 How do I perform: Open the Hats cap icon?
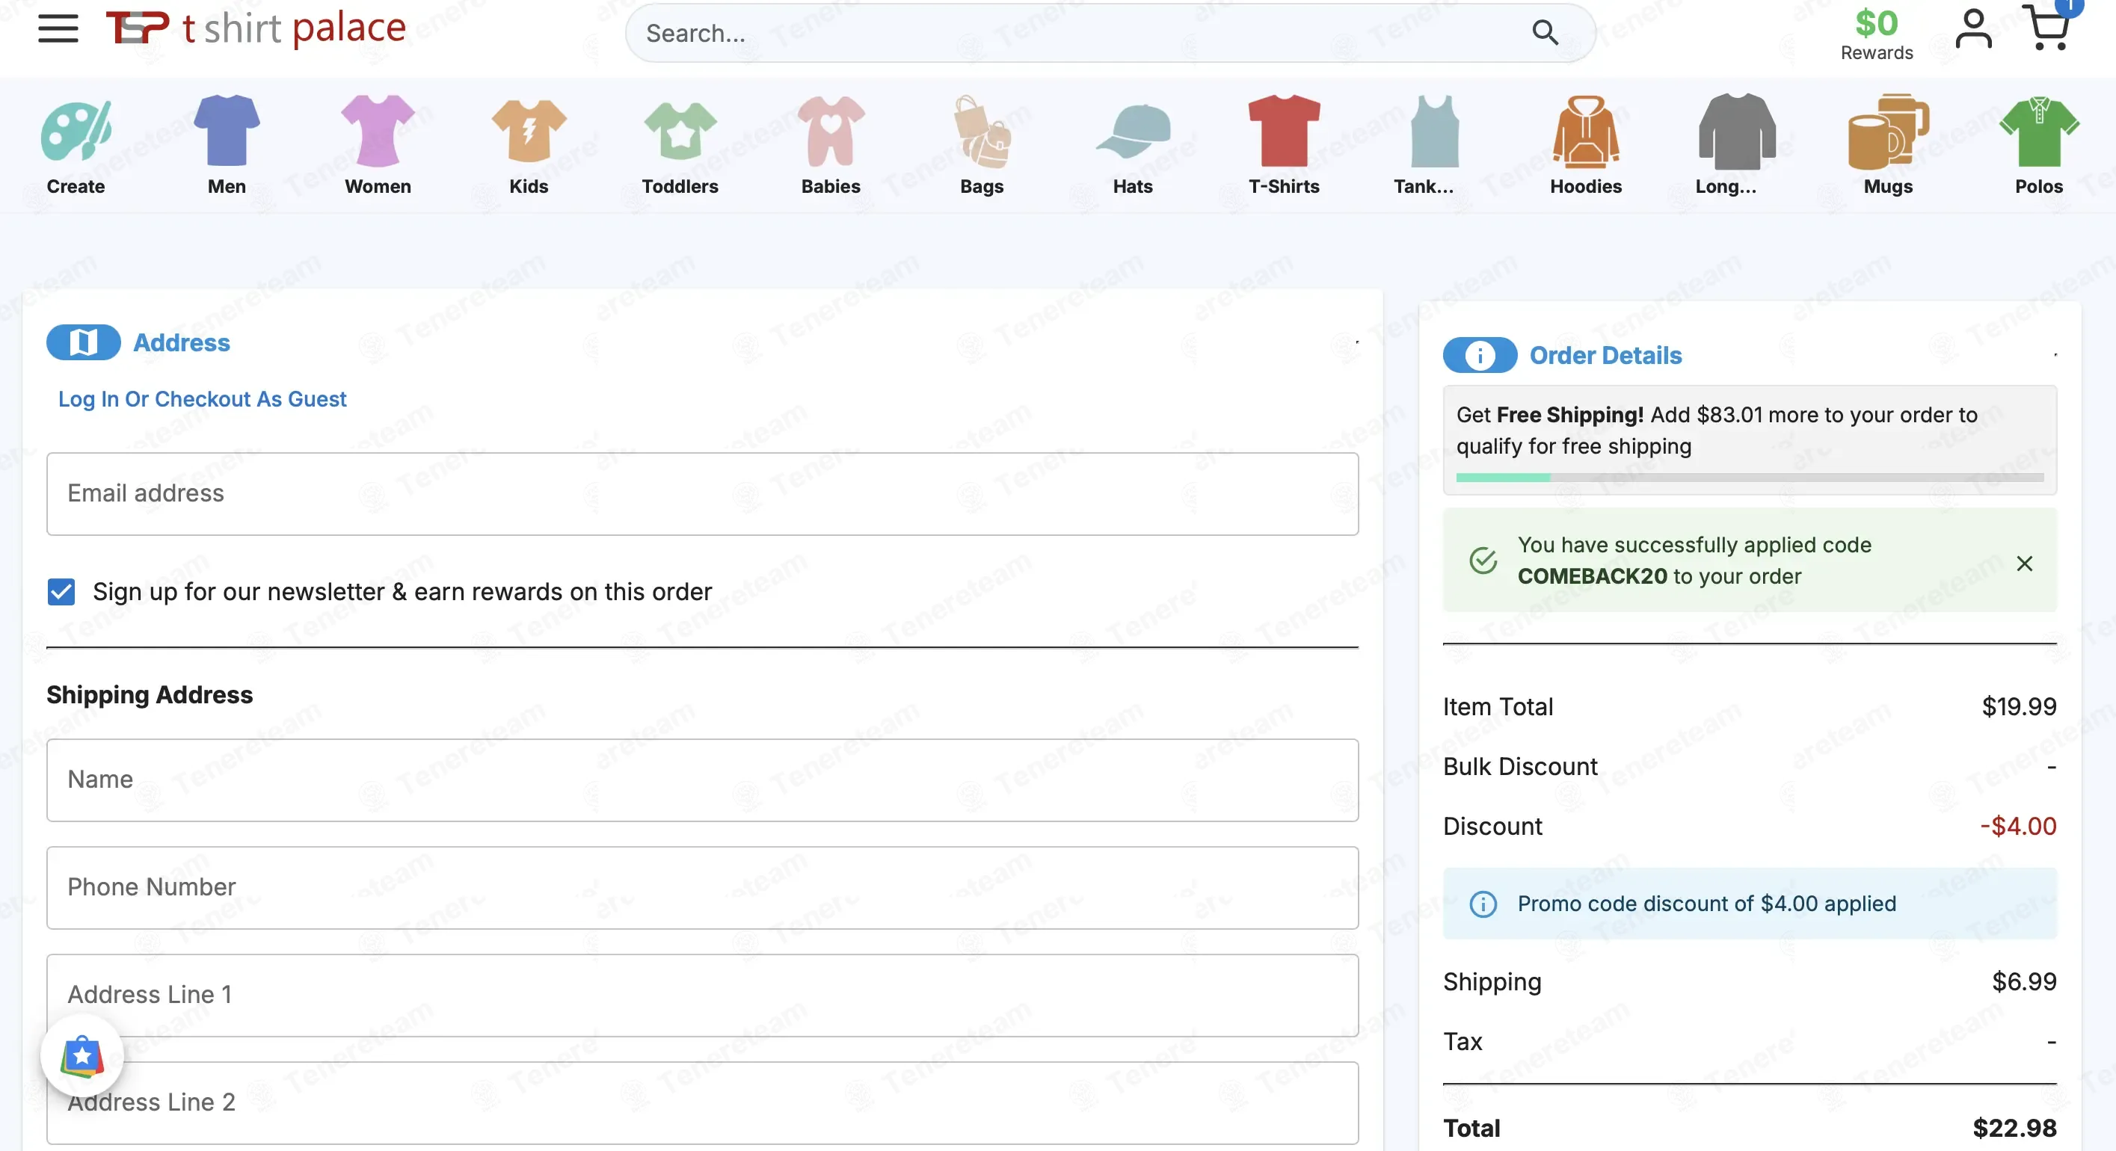point(1134,132)
